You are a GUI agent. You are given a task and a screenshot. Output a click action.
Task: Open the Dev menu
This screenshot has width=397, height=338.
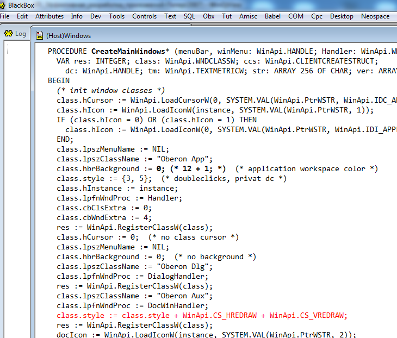point(96,16)
